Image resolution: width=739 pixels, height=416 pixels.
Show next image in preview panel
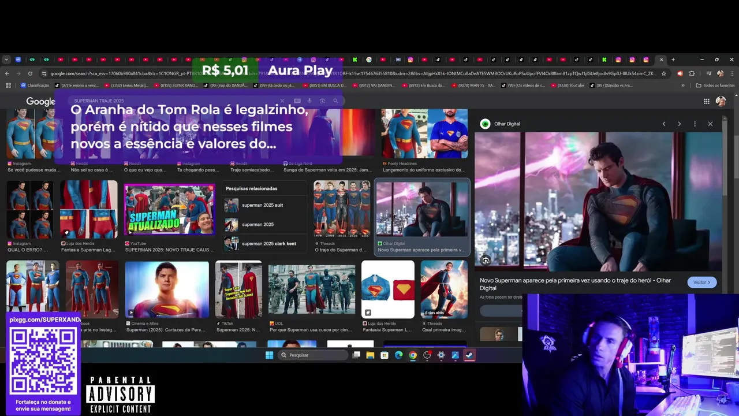pos(679,124)
